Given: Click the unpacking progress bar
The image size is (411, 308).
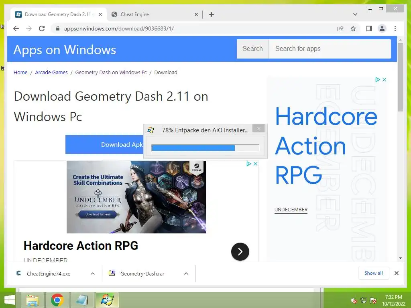Looking at the screenshot, I should pos(205,148).
